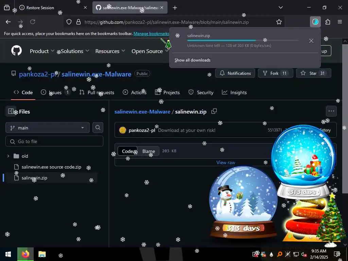Cancel the salinewin.zip download
Viewport: 348px width, 261px height.
[311, 41]
